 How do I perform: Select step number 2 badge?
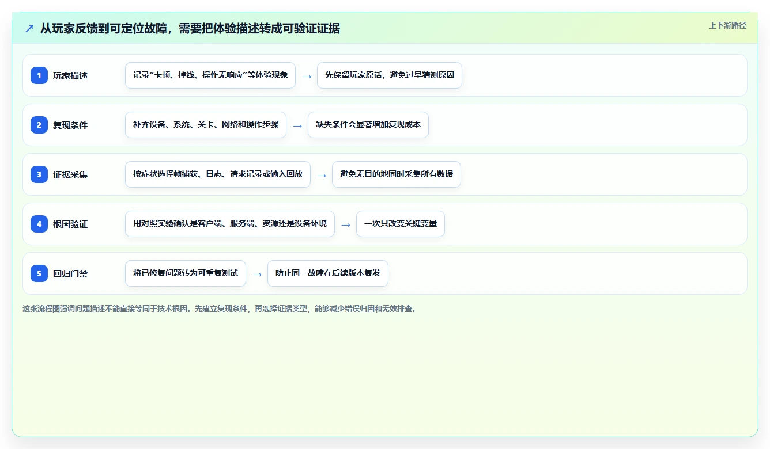click(x=39, y=125)
